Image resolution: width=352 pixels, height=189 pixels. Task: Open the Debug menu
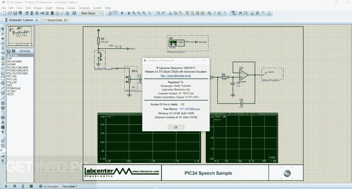[60, 8]
